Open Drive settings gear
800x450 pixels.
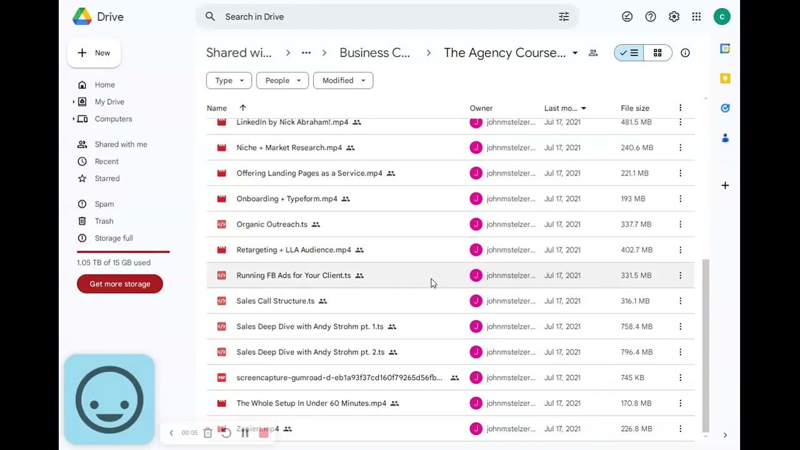[x=674, y=17]
